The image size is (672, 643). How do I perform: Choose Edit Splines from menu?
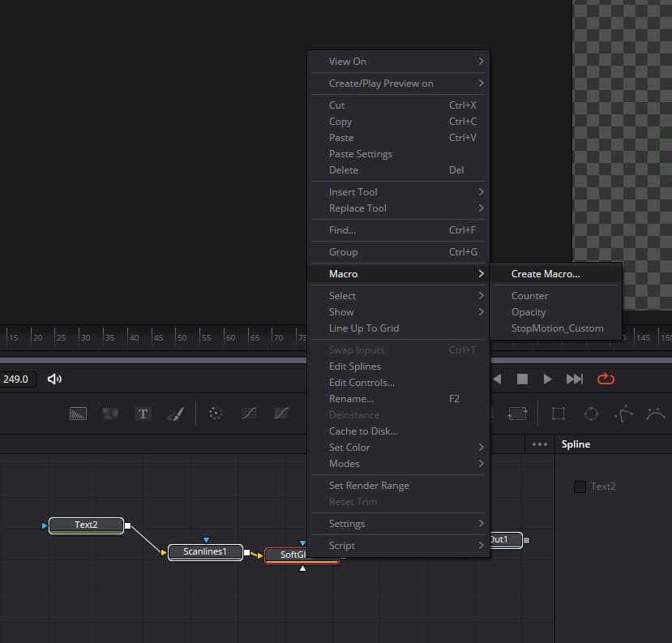click(399, 366)
